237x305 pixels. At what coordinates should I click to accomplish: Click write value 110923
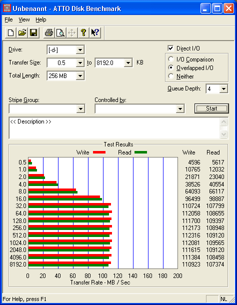[191, 264]
